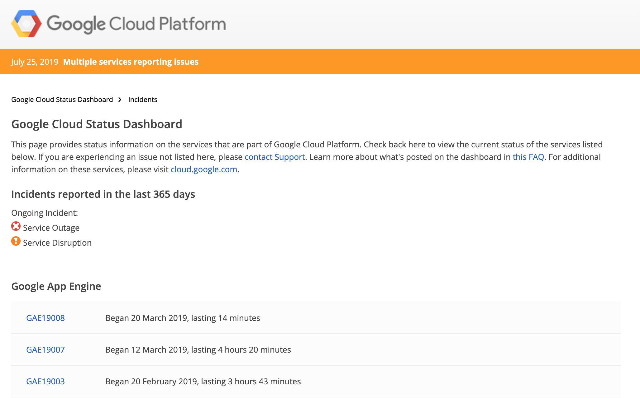Click the 20 March 2019 incident row

click(183, 318)
